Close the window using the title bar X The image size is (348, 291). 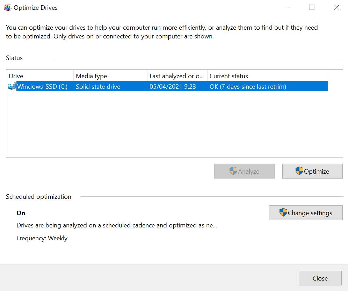point(336,7)
